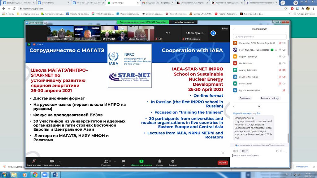Image resolution: width=317 pixels, height=178 pixels.
Task: Click muted microphone icon for Anatoly Tolstenkov
Action: (x=280, y=70)
